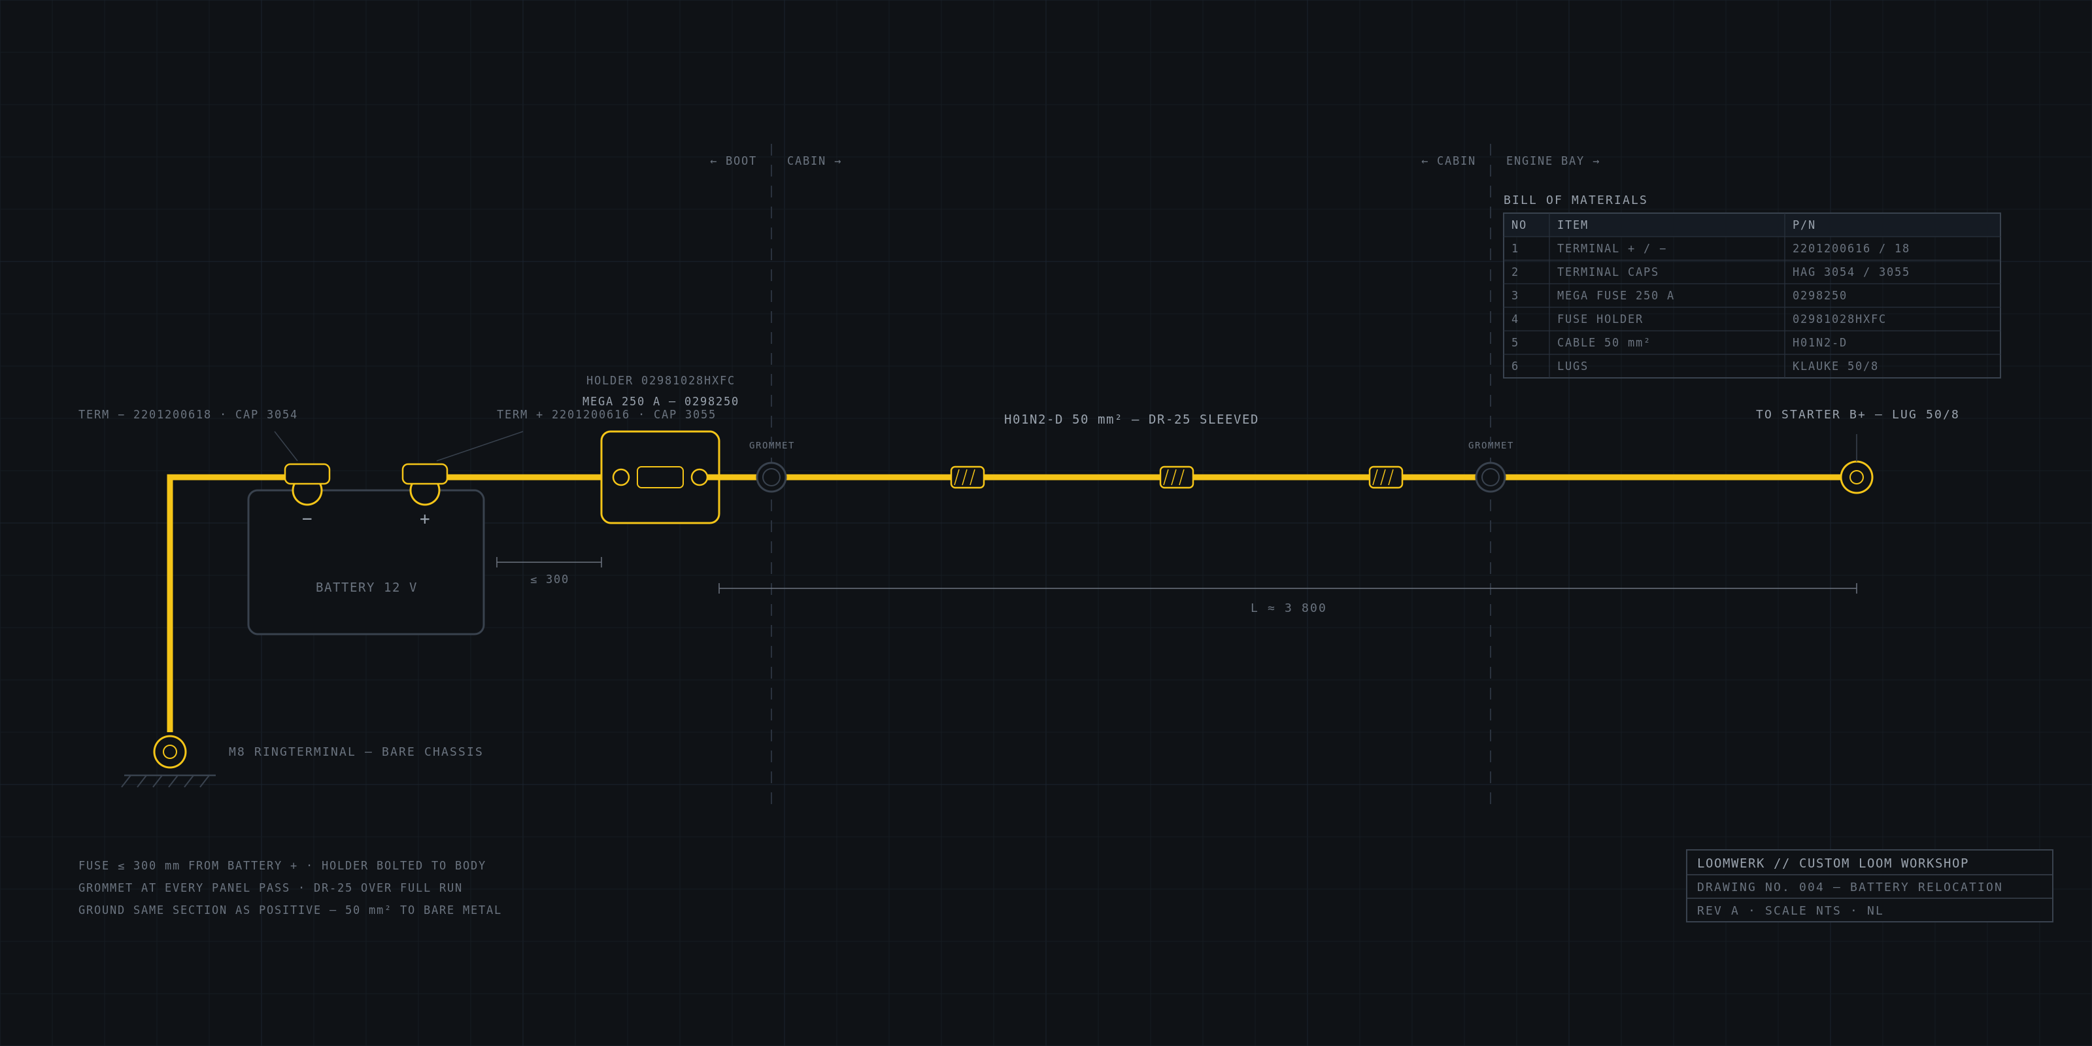Click the MEGA 250 A – 0298250 label
This screenshot has height=1046, width=2092.
pyautogui.click(x=660, y=401)
